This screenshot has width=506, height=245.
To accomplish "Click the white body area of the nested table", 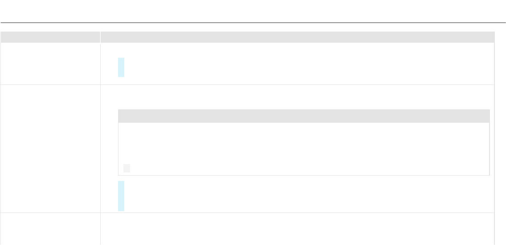I will [303, 142].
